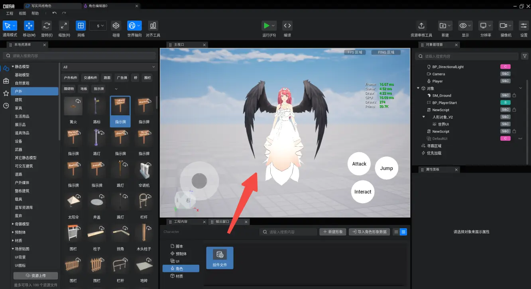Expand more tag filters chevron
The image size is (531, 289).
point(116,89)
